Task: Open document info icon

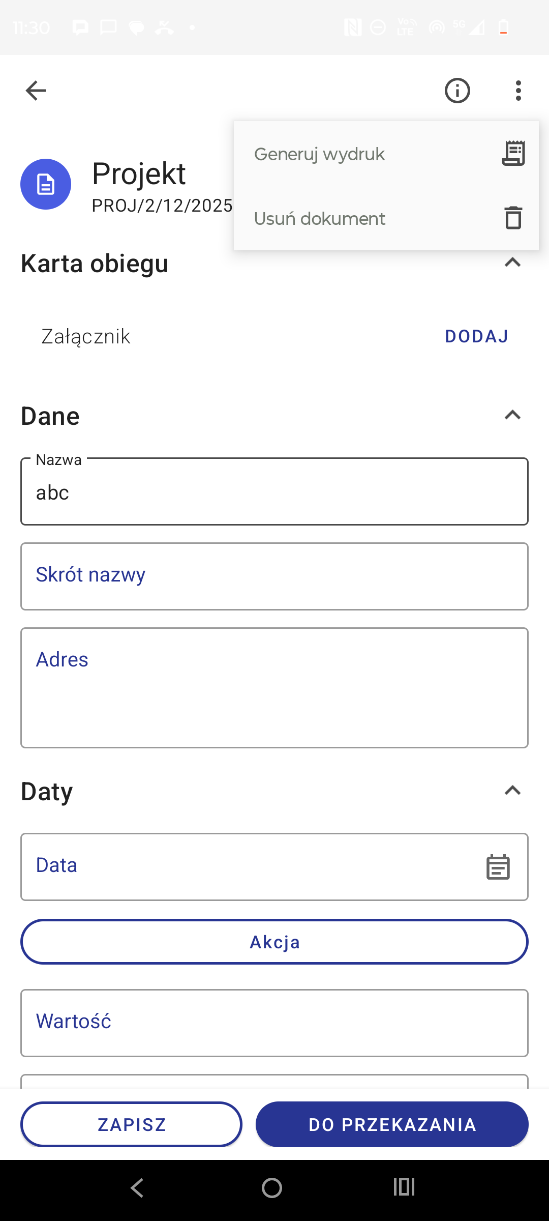Action: [457, 91]
